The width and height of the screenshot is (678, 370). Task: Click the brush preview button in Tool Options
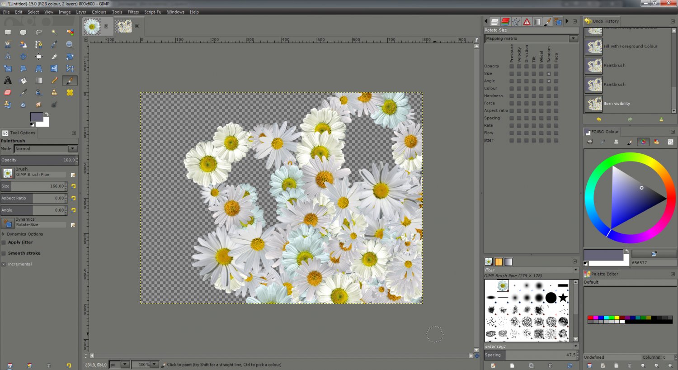[x=8, y=173]
